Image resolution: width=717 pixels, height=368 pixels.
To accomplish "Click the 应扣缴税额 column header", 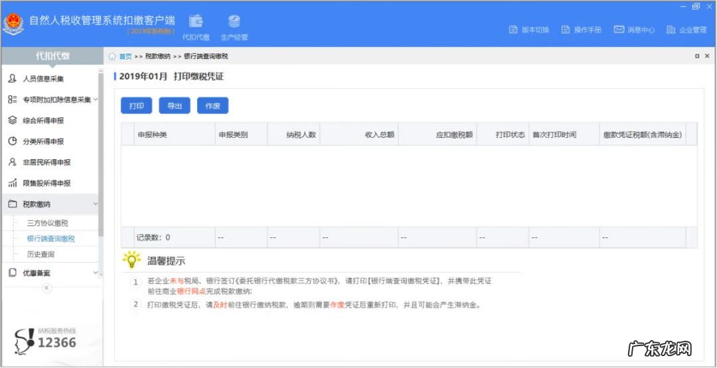I will (437, 135).
